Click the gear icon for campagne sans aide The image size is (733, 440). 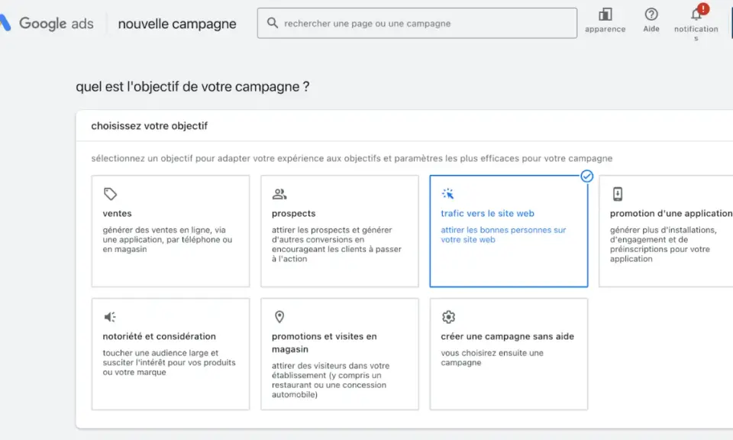point(448,316)
